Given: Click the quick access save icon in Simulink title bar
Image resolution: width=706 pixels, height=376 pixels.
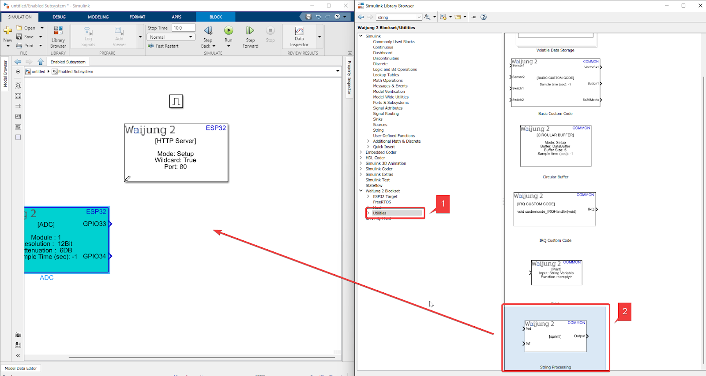Looking at the screenshot, I should [x=308, y=17].
